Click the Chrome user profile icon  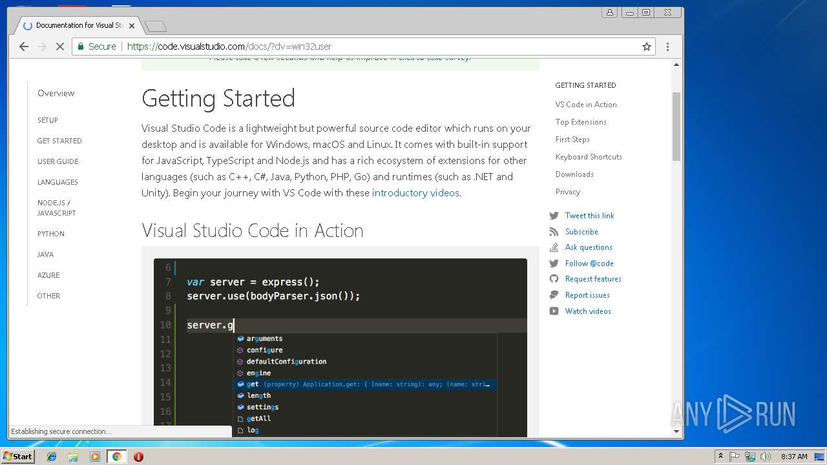[609, 12]
